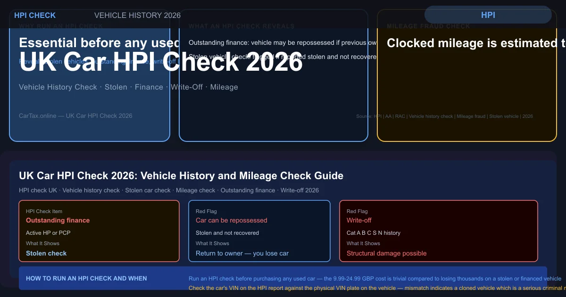This screenshot has height=297, width=566.
Task: Click the HPI pill in the top-right corner
Action: [488, 15]
